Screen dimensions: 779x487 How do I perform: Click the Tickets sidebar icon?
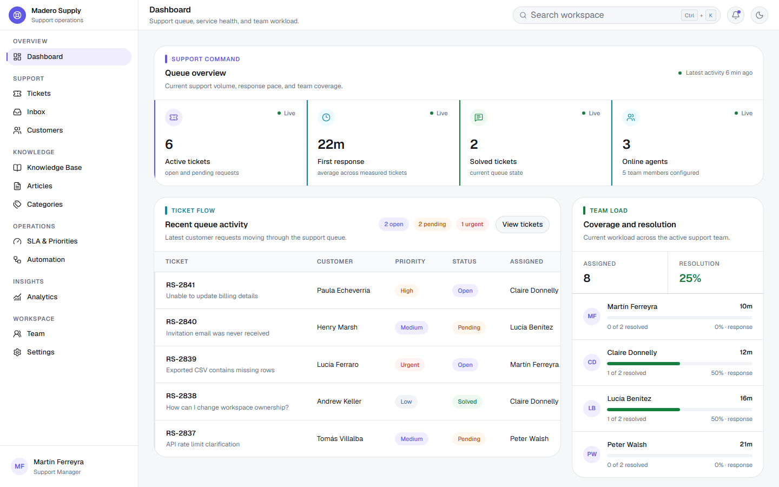17,94
